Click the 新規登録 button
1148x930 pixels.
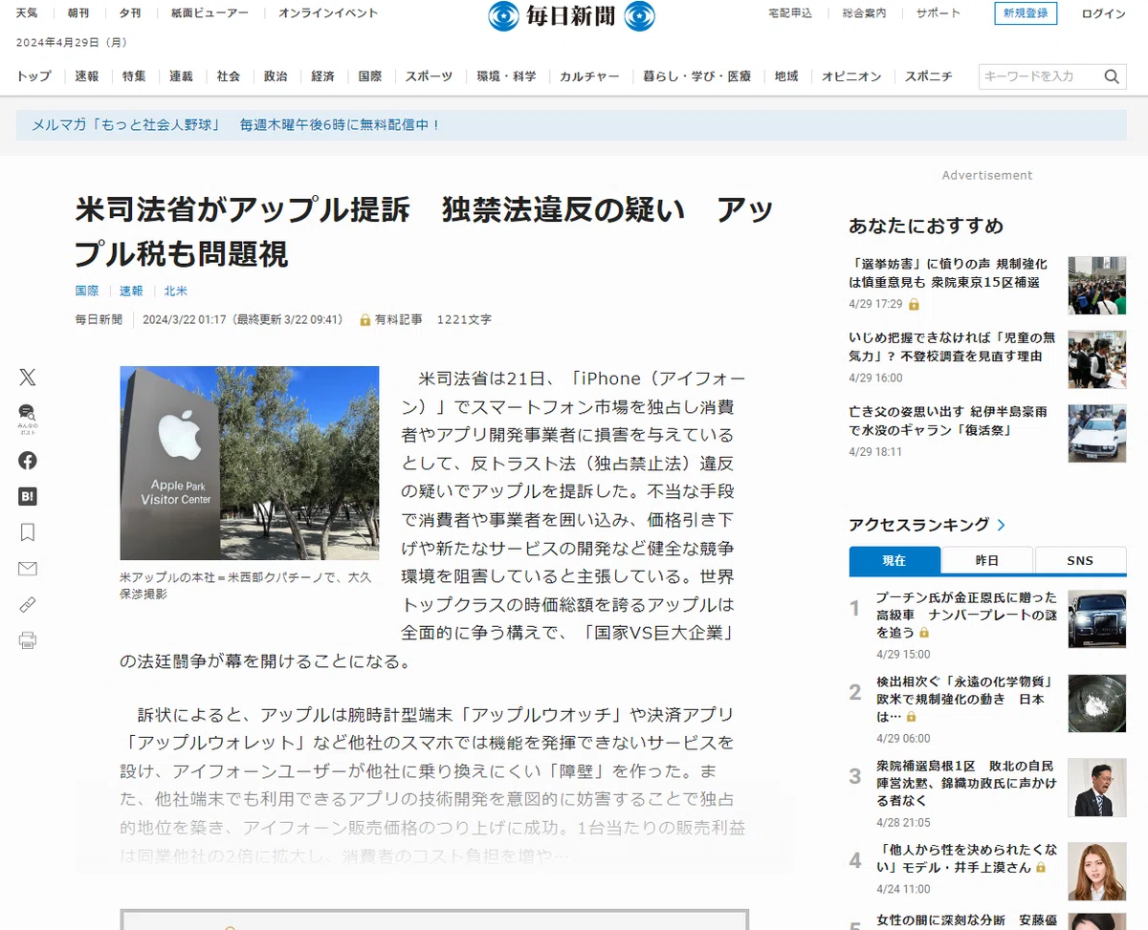tap(1026, 13)
